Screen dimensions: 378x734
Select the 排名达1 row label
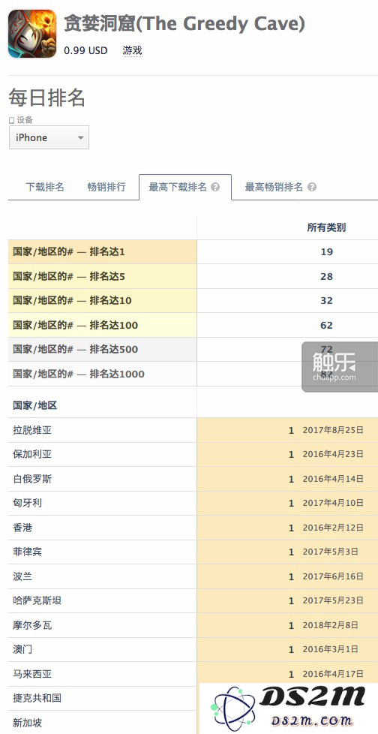[69, 252]
